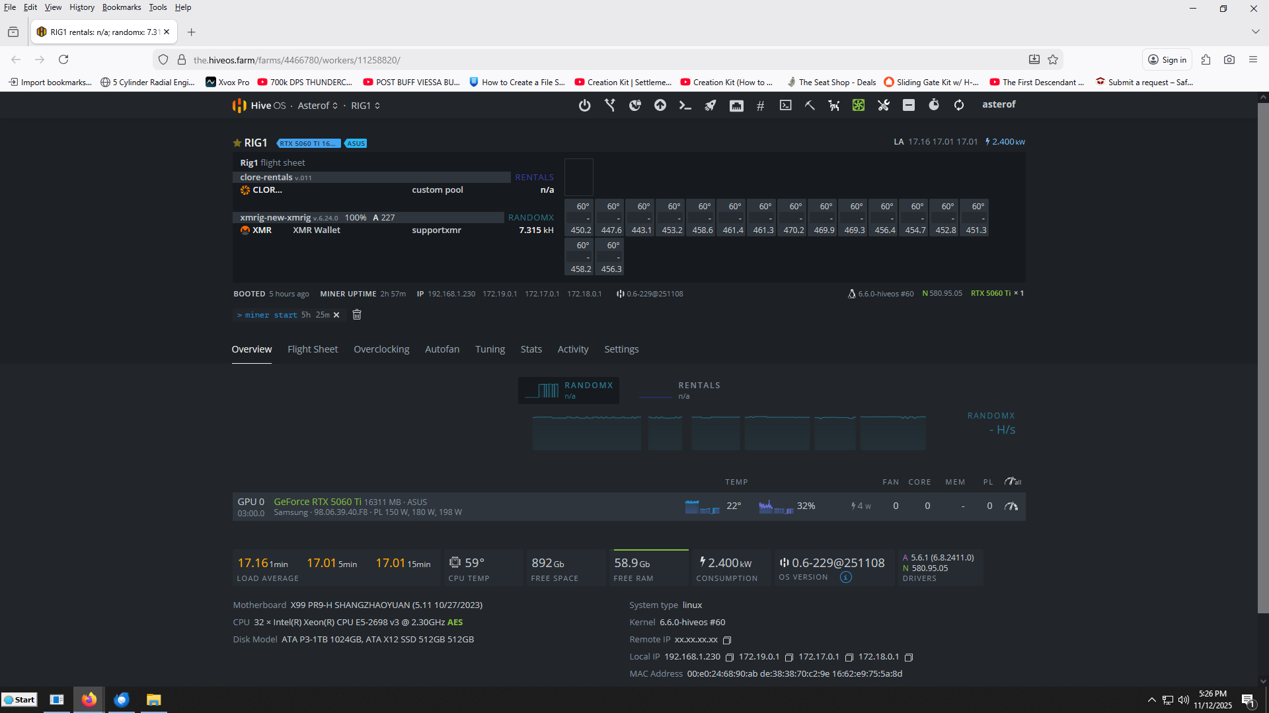Open Firefox from the Windows taskbar
Screen dimensions: 1269x713
click(89, 700)
